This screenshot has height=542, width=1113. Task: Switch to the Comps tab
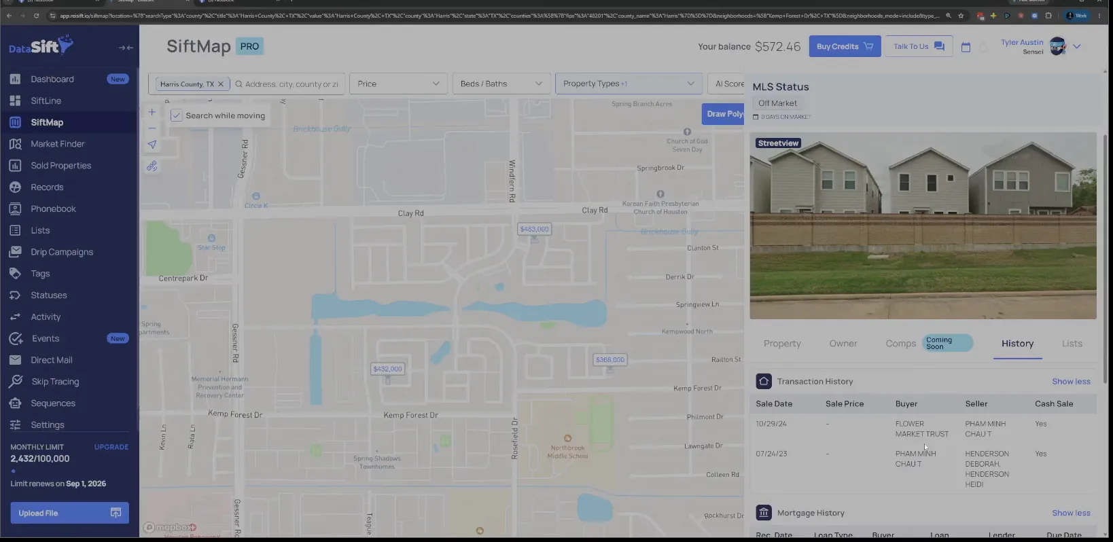tap(900, 344)
